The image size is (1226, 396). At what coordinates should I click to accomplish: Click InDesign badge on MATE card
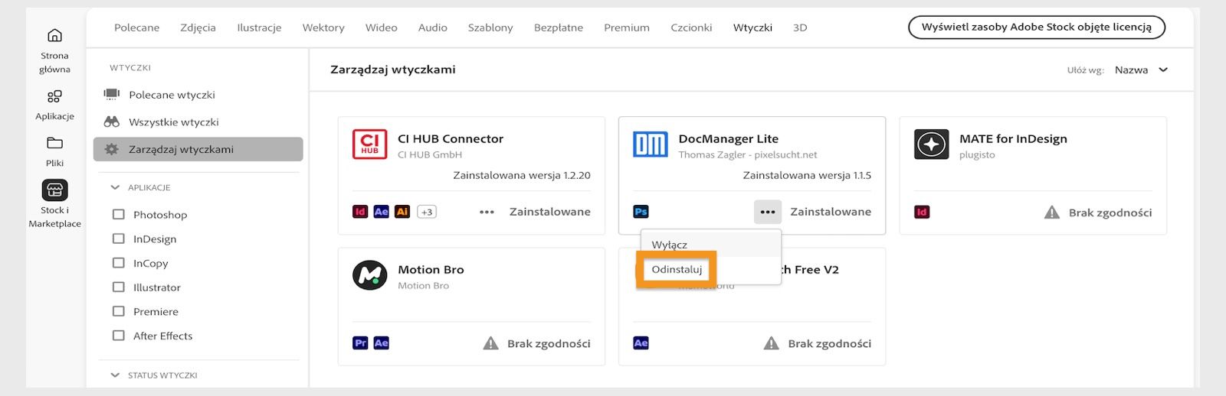click(922, 212)
